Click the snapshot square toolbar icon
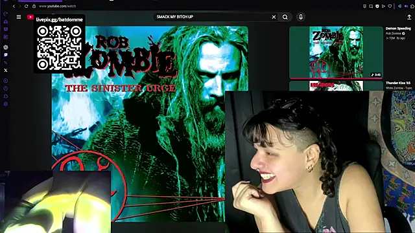This screenshot has height=233, width=415. click(371, 6)
